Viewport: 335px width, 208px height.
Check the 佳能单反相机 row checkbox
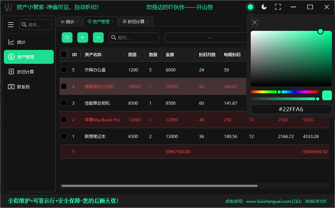[x=64, y=103]
